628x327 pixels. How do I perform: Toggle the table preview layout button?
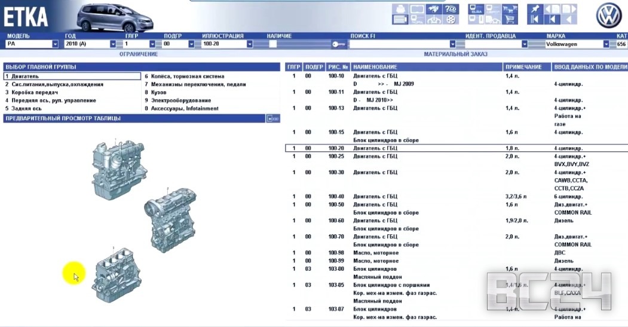pyautogui.click(x=272, y=118)
